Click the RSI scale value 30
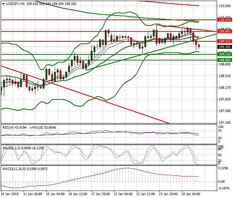The image size is (233, 198). tap(219, 138)
